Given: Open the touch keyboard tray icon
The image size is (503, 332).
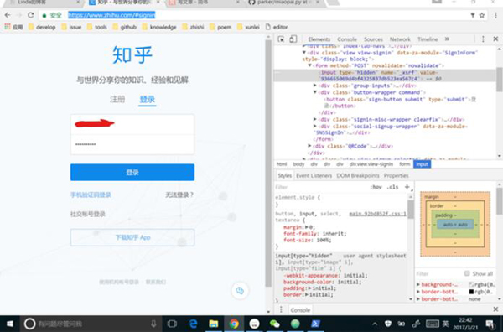Looking at the screenshot, I should pyautogui.click(x=433, y=324).
